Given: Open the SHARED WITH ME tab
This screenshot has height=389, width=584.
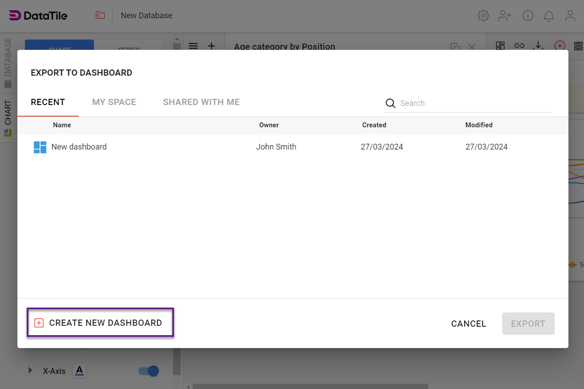Looking at the screenshot, I should [201, 102].
